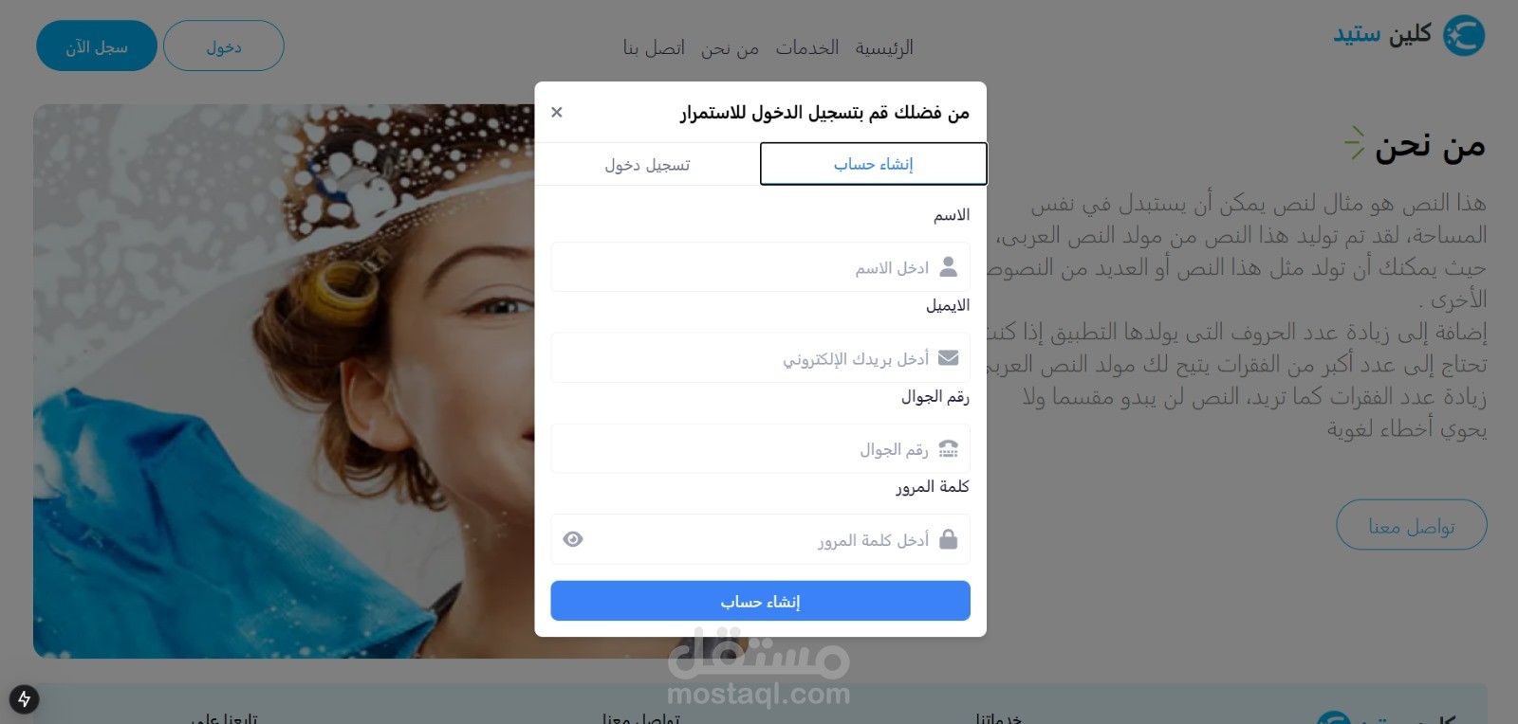Focus the ادخل الاسم name input
The width and height of the screenshot is (1518, 724).
click(x=760, y=267)
